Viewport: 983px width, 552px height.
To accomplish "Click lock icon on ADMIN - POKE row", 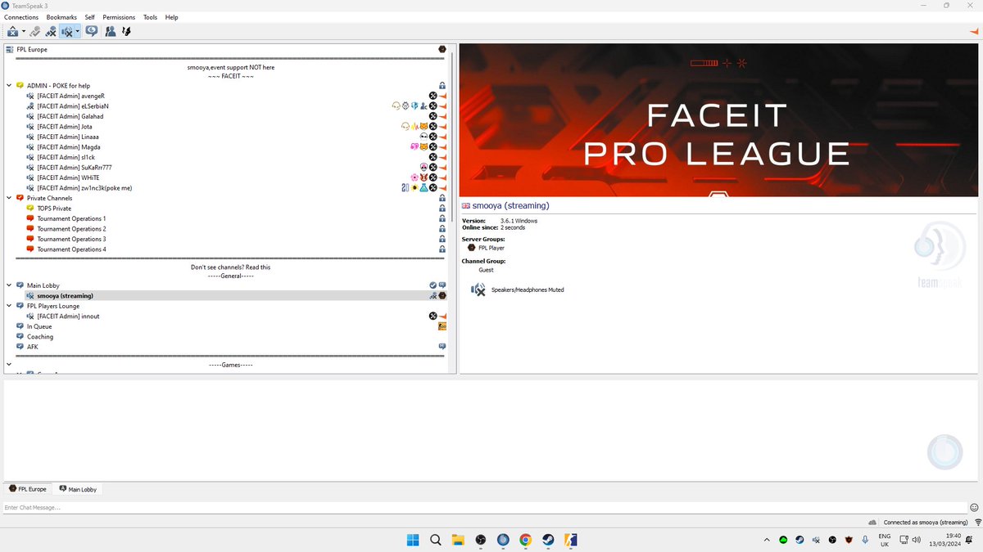I will point(442,86).
